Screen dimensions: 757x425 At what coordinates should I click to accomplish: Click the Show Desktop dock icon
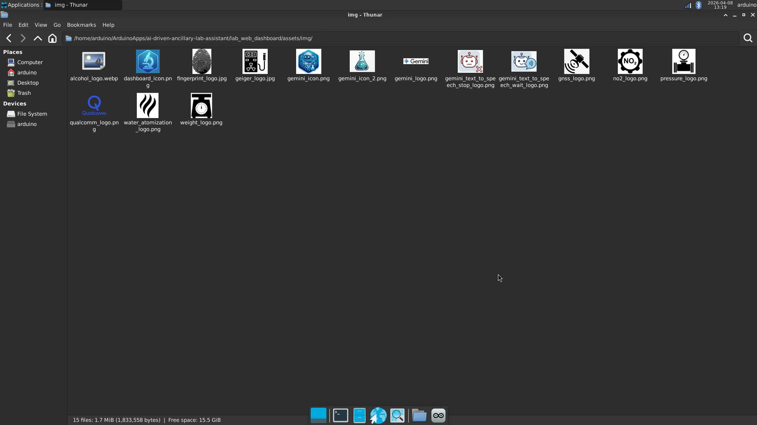coord(318,415)
